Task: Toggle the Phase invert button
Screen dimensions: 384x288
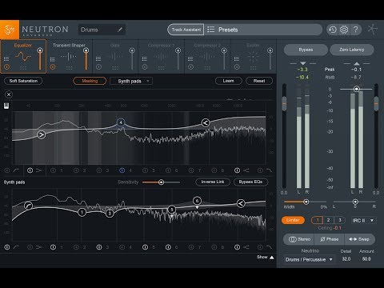Action: [x=330, y=239]
